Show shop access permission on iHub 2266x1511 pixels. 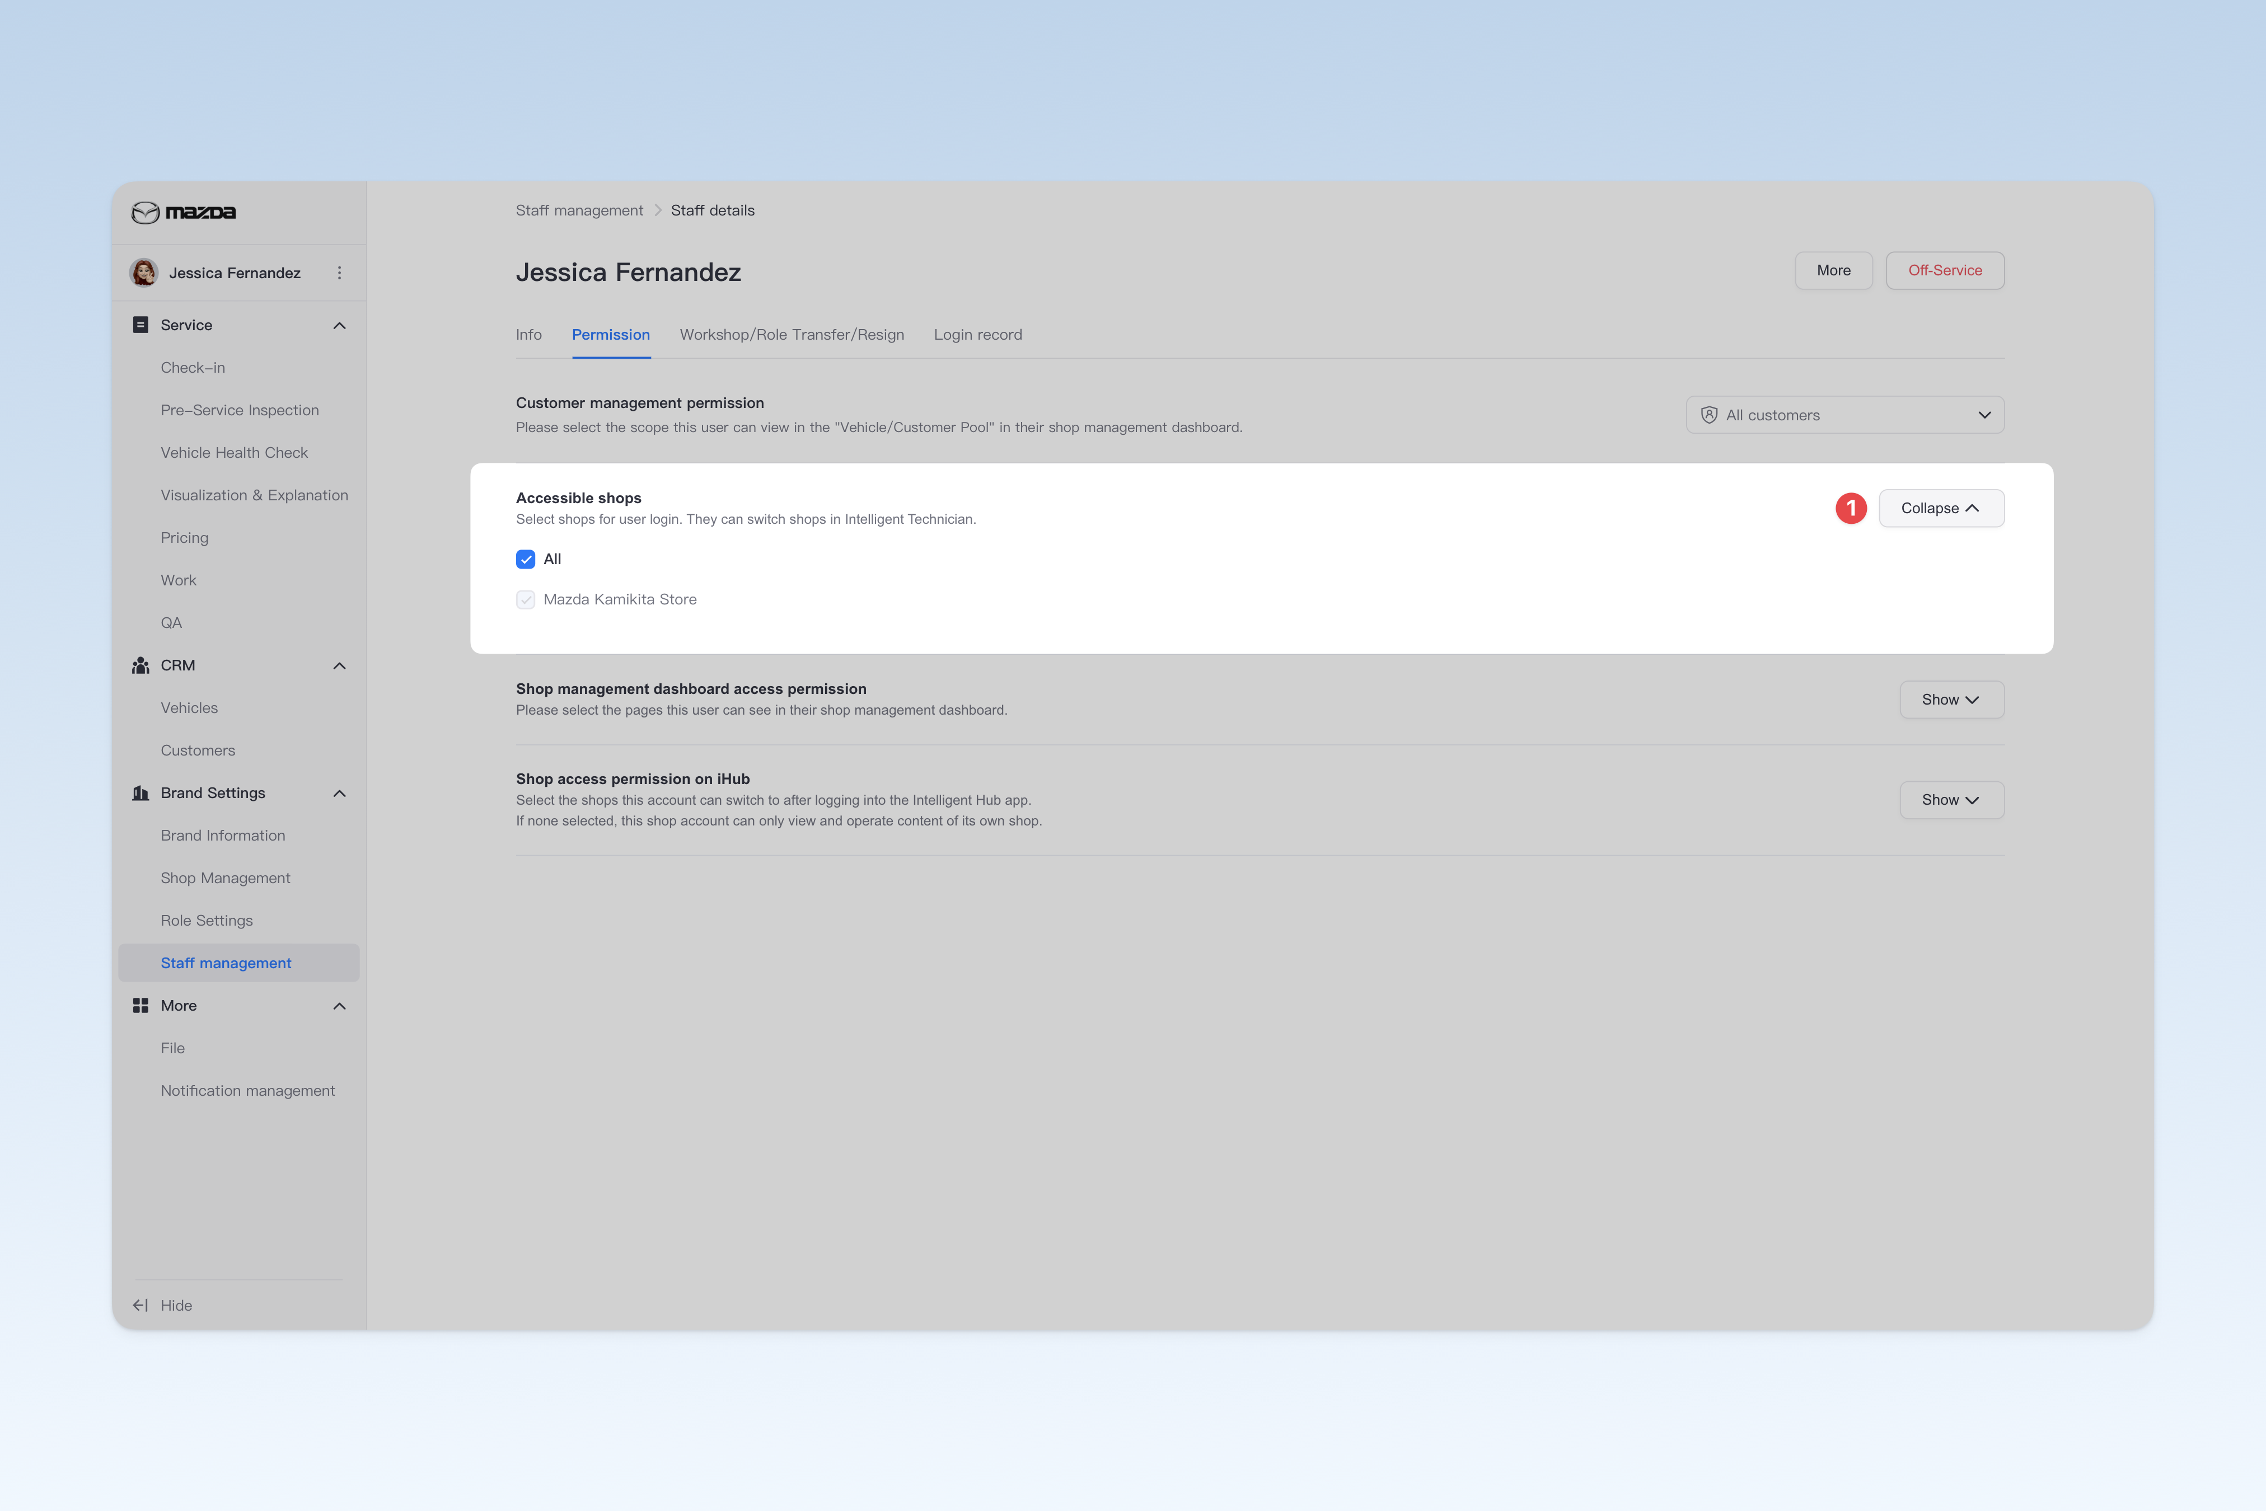(x=1951, y=800)
